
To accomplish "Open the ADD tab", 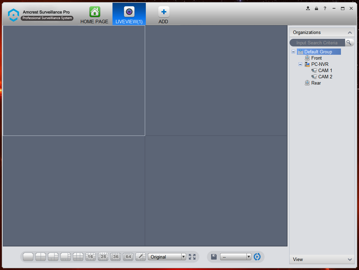I will pos(164,15).
